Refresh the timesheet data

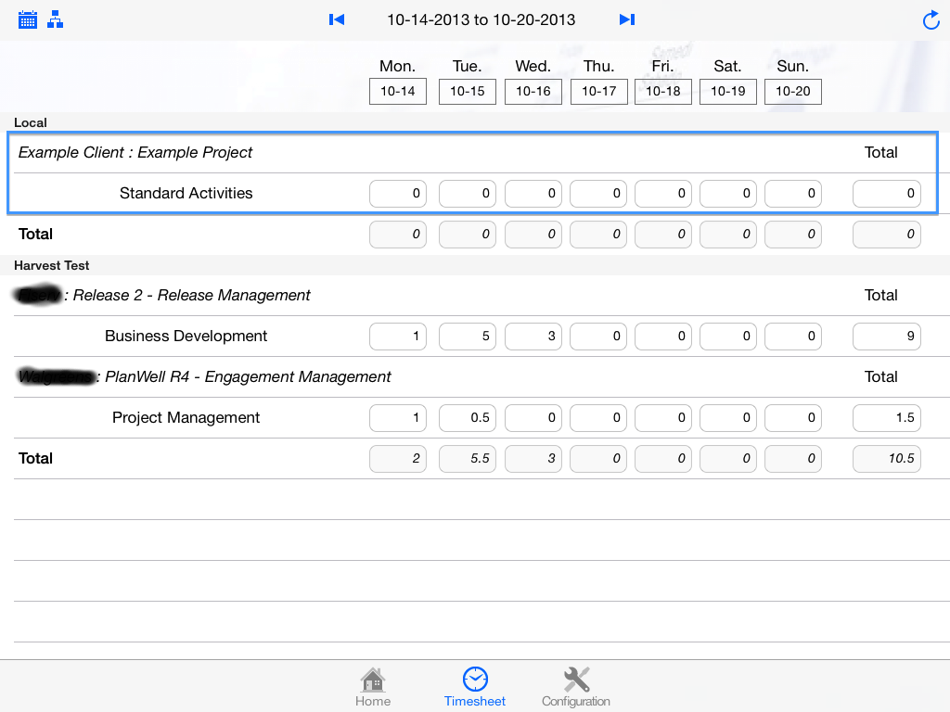coord(931,20)
